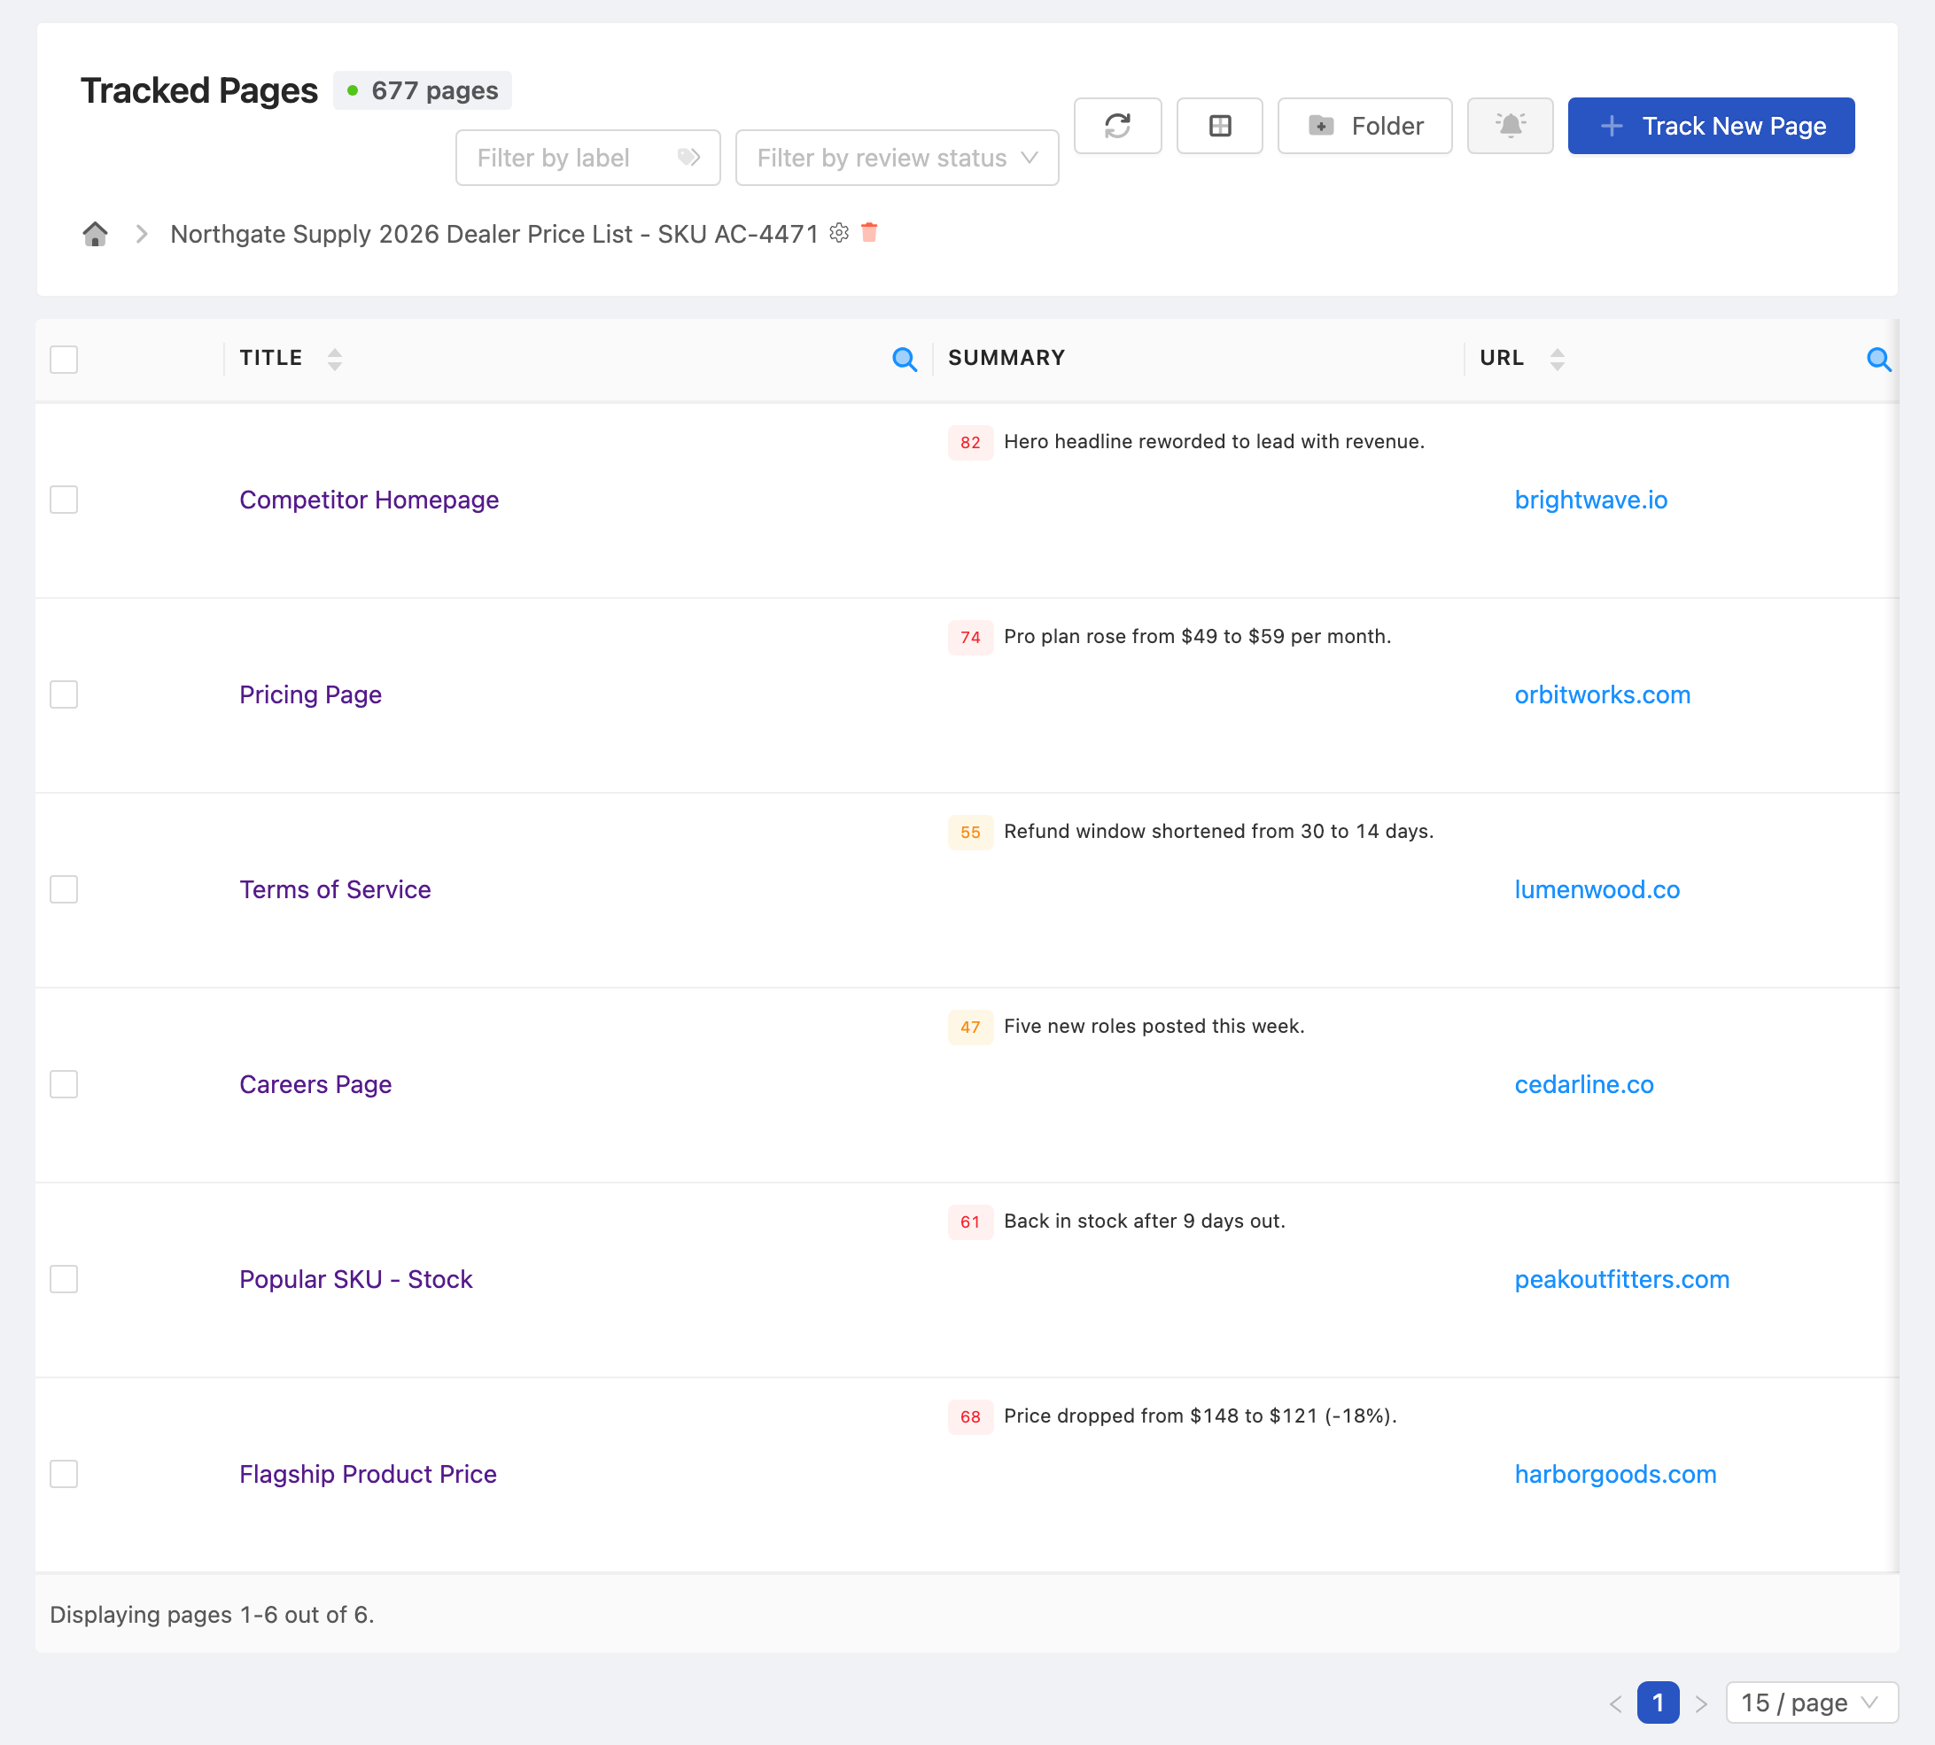Image resolution: width=1935 pixels, height=1745 pixels.
Task: Check the Careers Page row checkbox
Action: click(63, 1083)
